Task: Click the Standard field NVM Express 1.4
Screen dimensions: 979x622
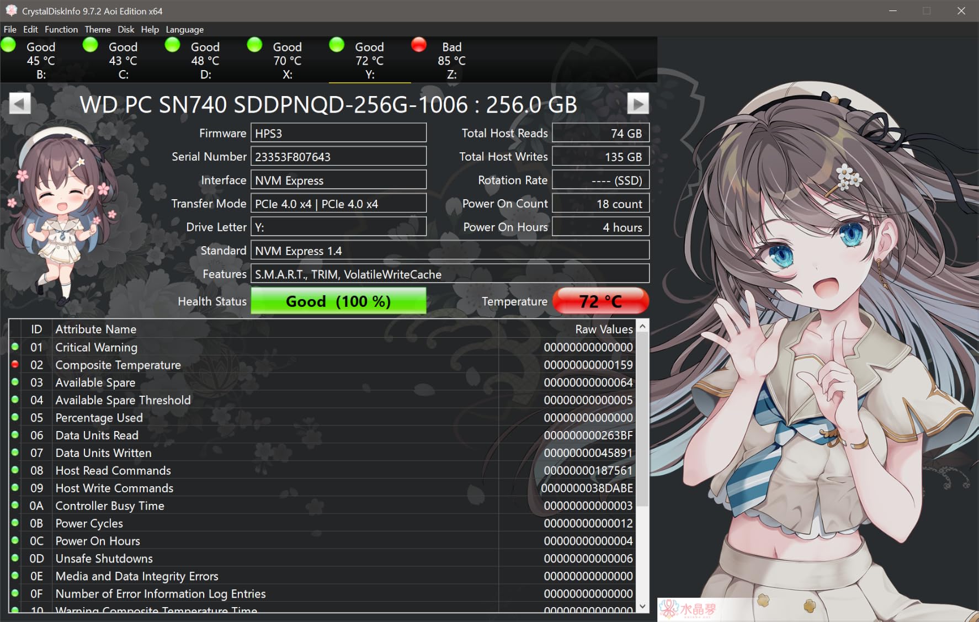Action: tap(450, 251)
